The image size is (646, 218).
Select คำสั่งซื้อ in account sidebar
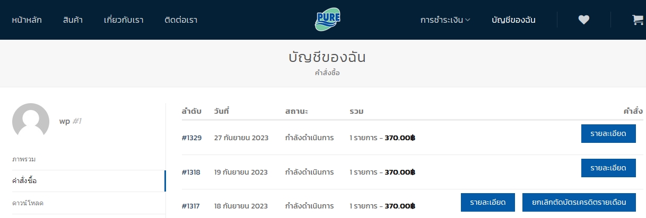[24, 181]
